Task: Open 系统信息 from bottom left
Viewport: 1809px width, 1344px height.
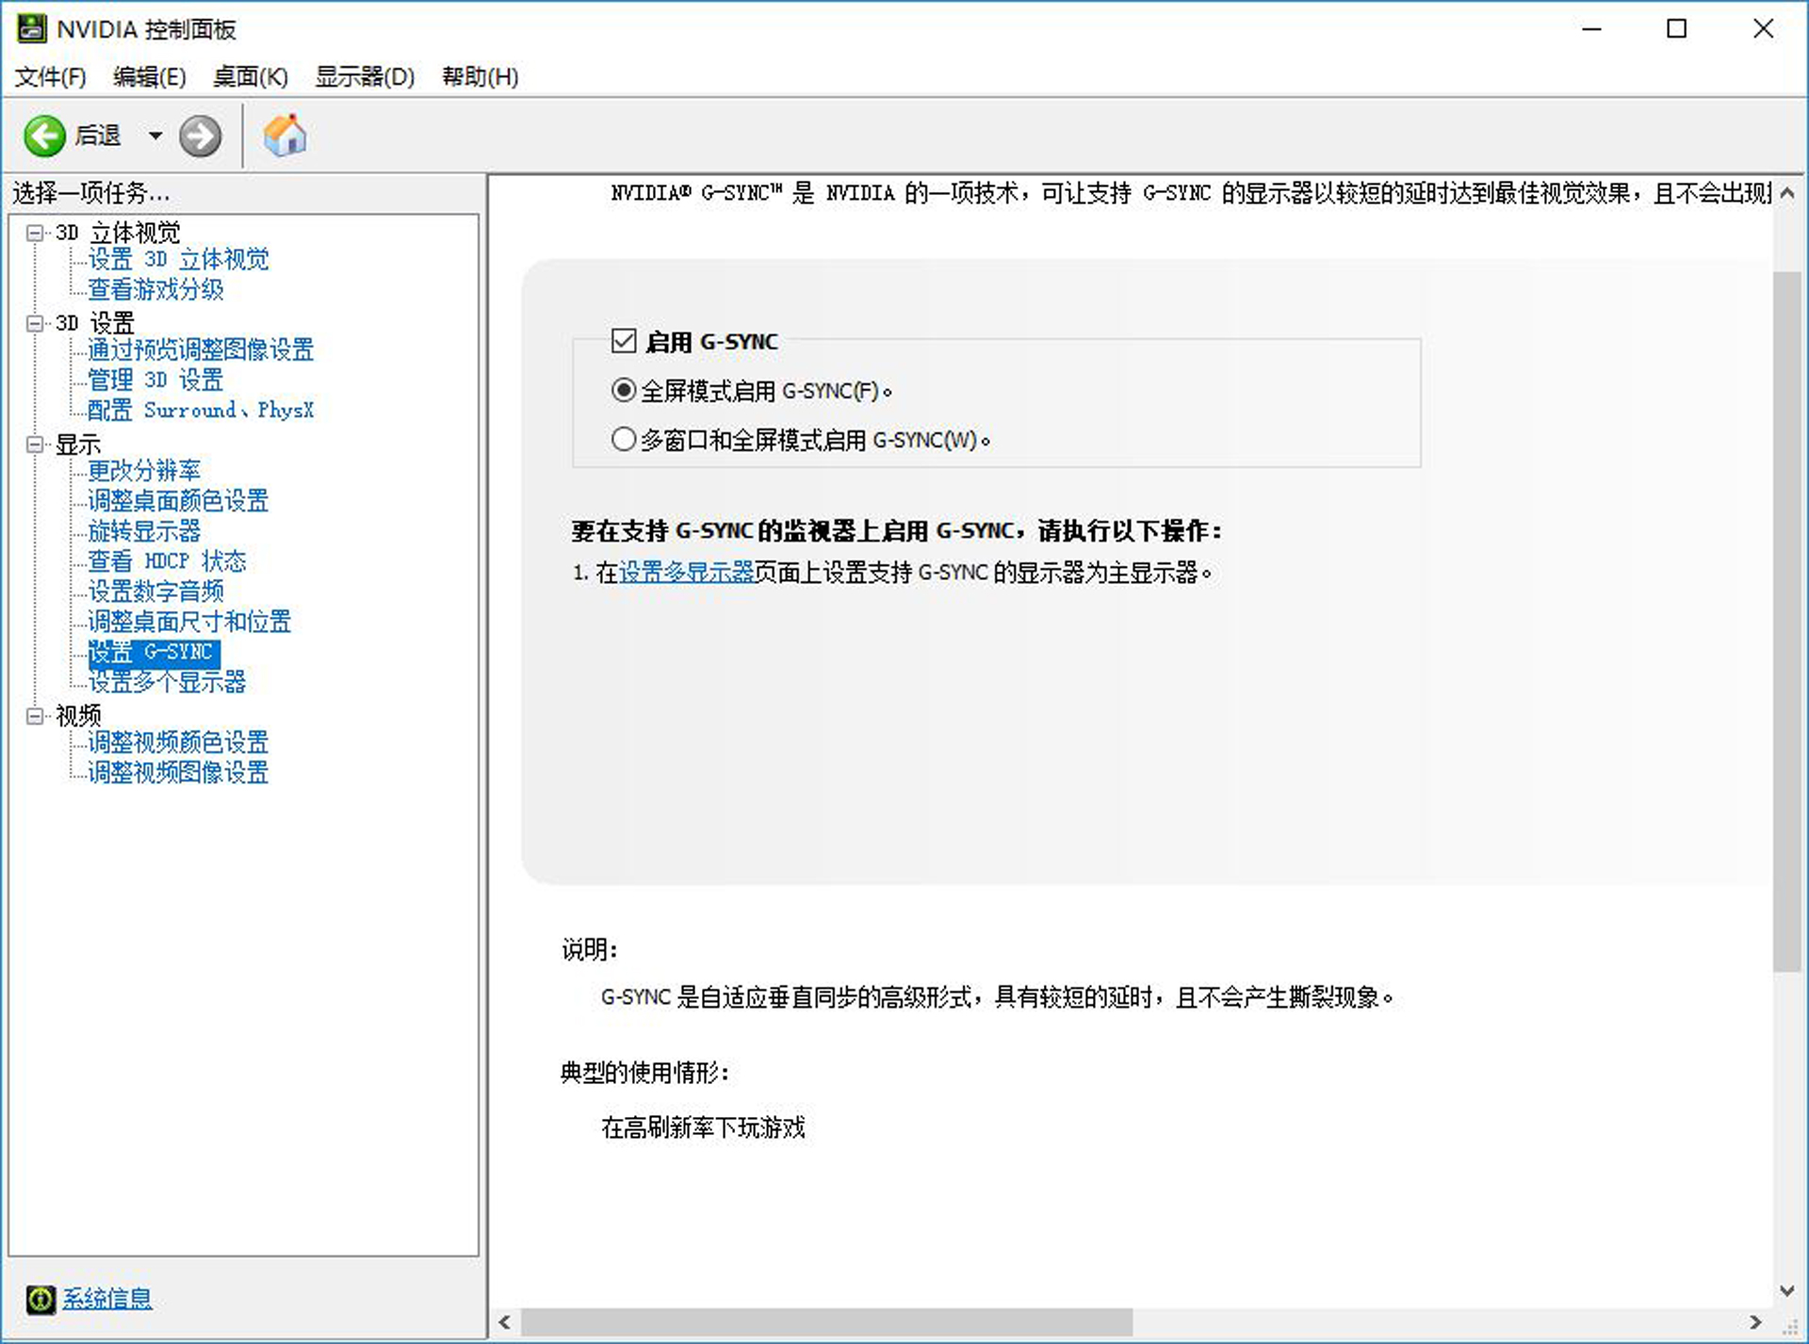Action: [106, 1299]
